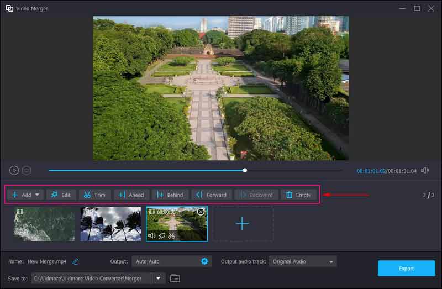Insert clip with Behind button

pyautogui.click(x=170, y=195)
